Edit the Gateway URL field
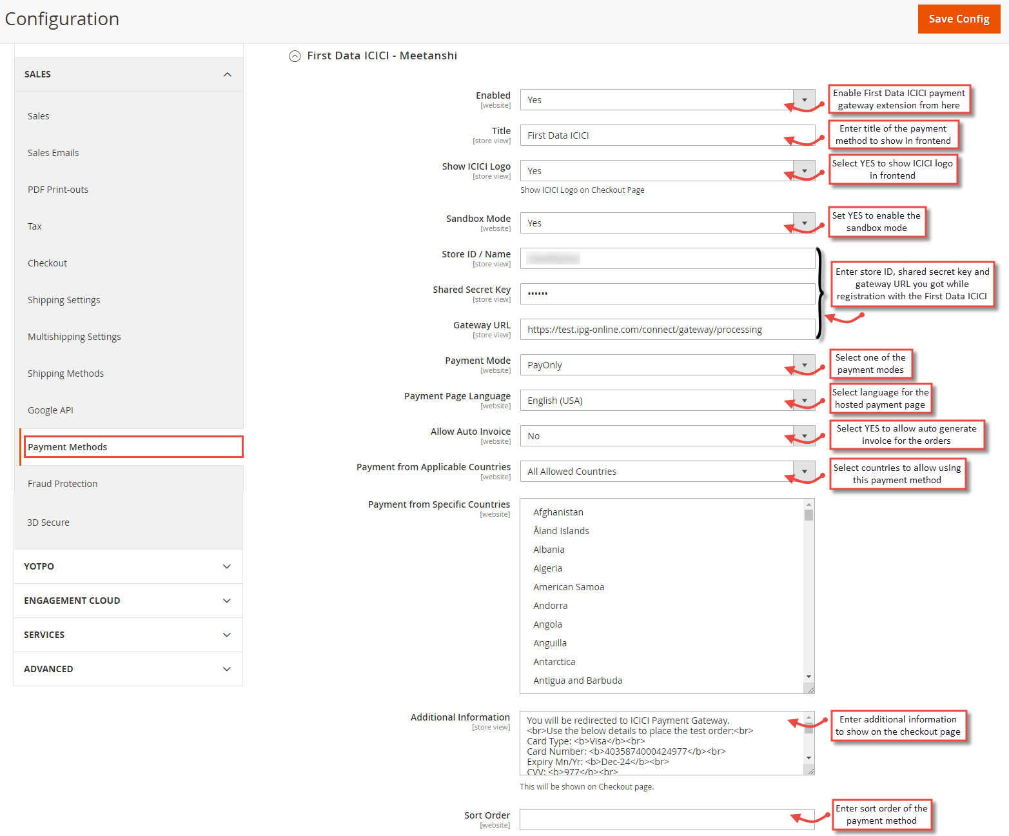The width and height of the screenshot is (1009, 836). coord(667,329)
